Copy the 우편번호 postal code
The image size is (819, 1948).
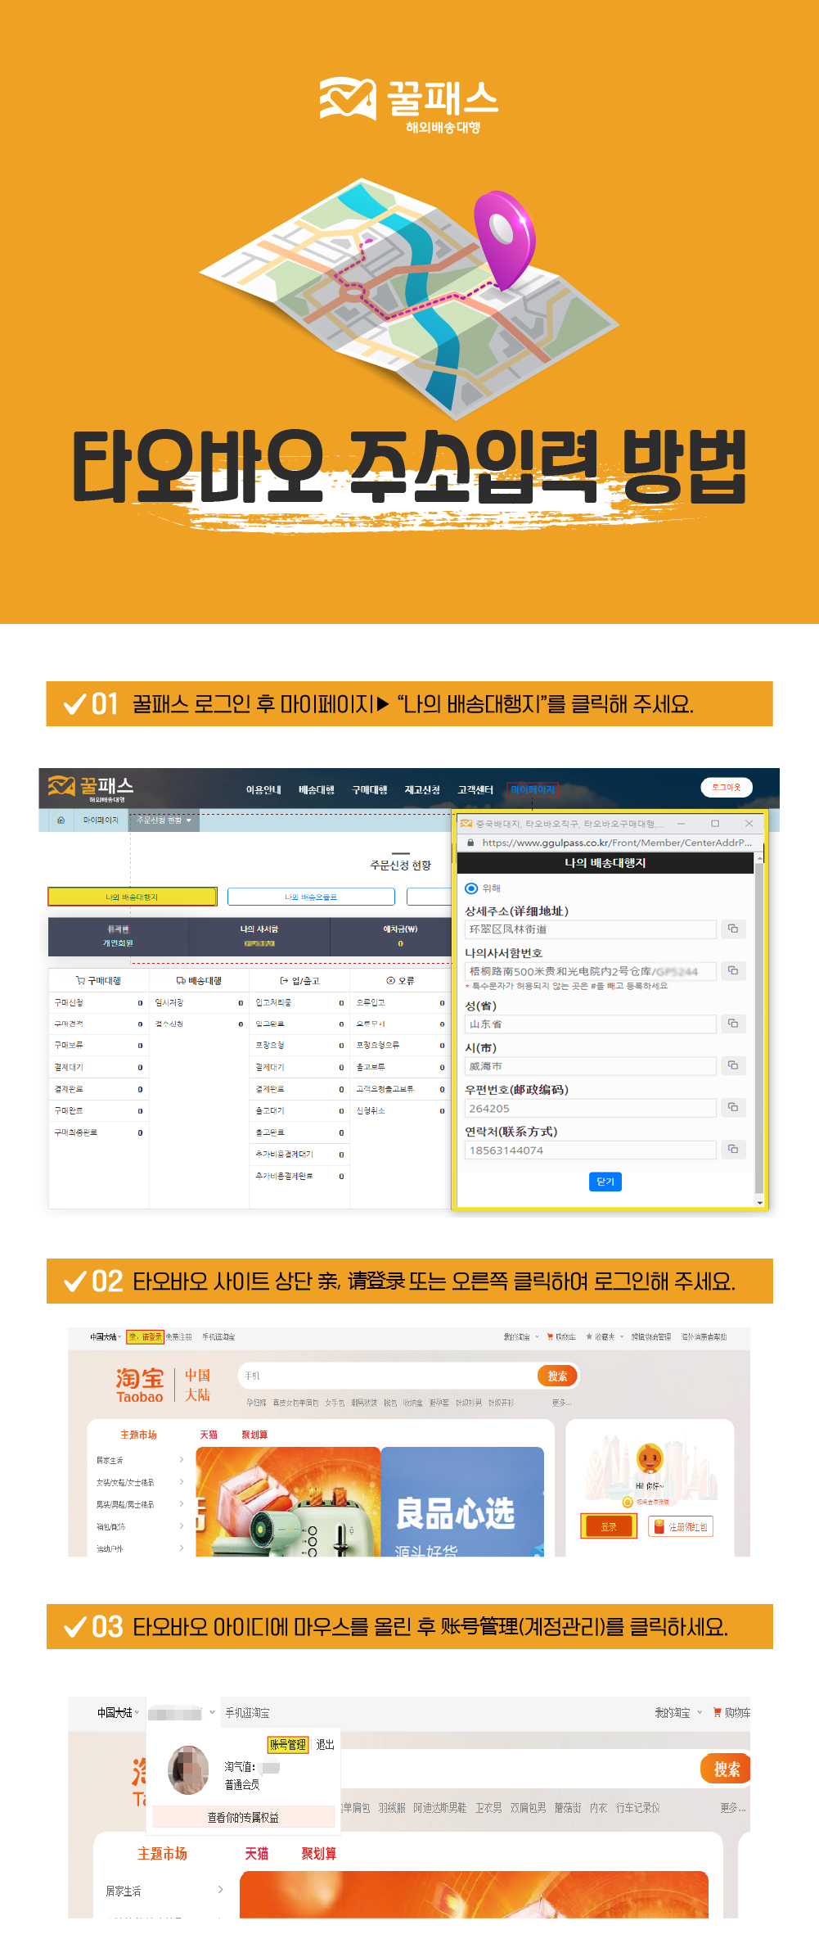(x=733, y=1107)
